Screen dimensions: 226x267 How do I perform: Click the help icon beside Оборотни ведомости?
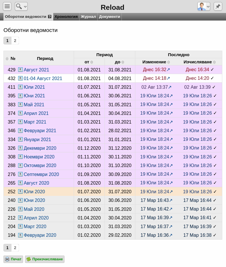50,17
